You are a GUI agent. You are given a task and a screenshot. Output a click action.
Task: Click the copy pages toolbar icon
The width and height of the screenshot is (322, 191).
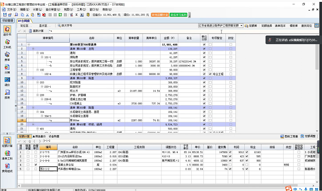(x=22, y=15)
